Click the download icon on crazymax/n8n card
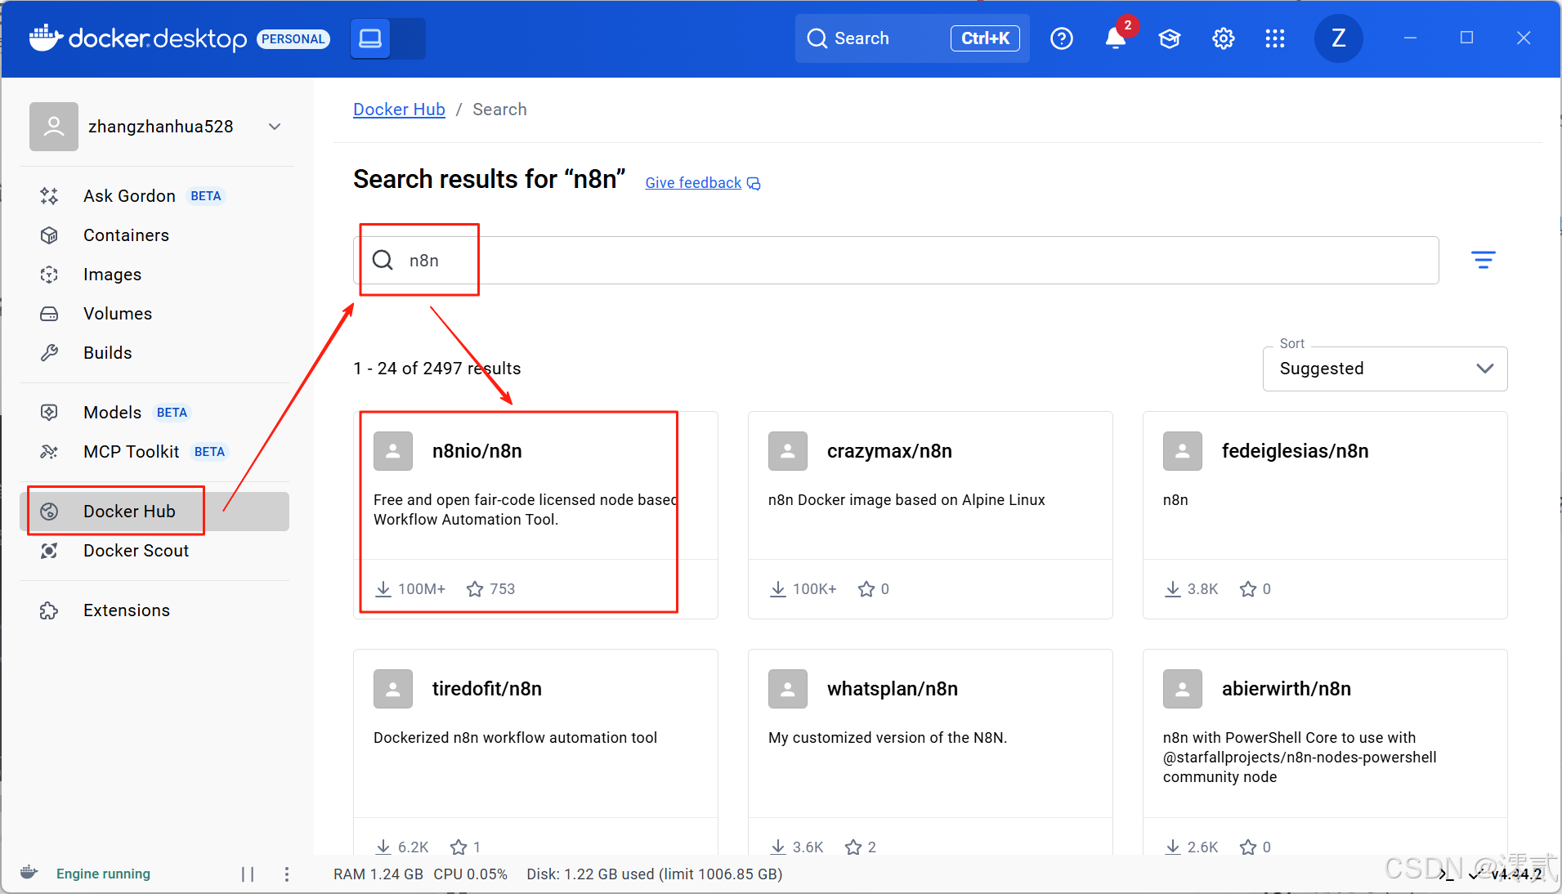Screen dimensions: 1562x894 (x=778, y=589)
